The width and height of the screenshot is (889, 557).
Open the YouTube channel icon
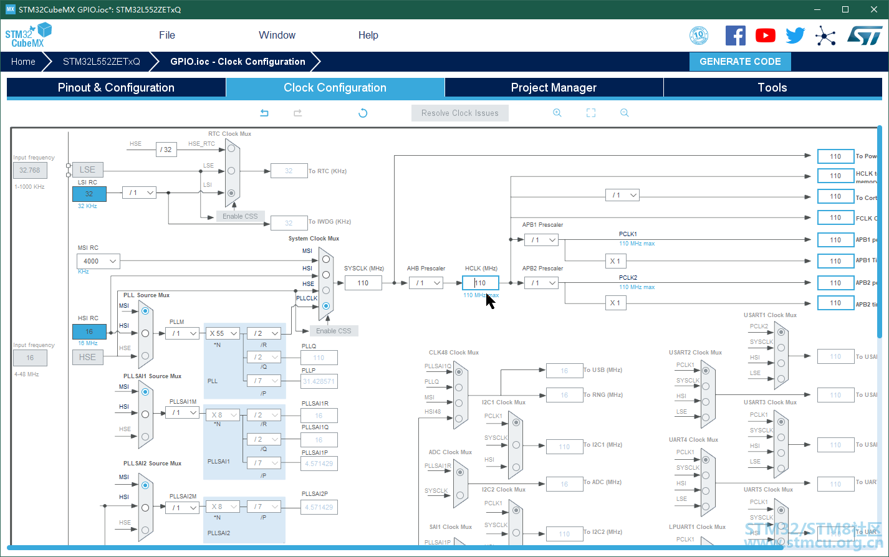[766, 36]
